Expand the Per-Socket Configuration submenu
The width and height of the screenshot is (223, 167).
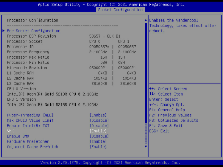[34, 31]
